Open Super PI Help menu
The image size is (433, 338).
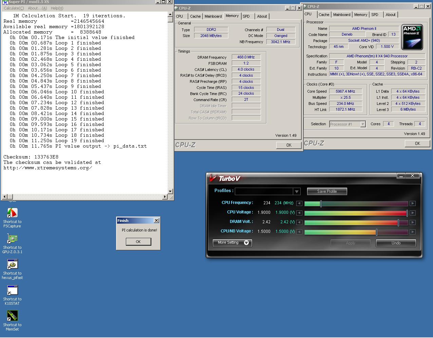pyautogui.click(x=57, y=8)
